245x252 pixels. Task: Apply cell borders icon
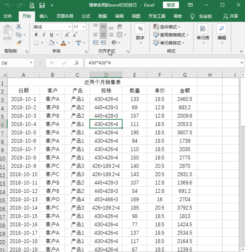pos(36,43)
